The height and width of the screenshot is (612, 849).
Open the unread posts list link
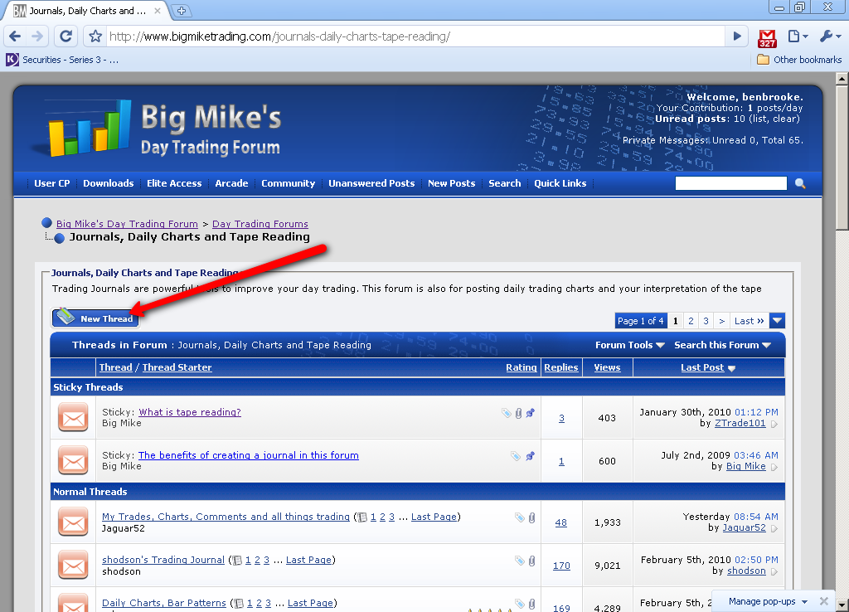click(x=759, y=119)
